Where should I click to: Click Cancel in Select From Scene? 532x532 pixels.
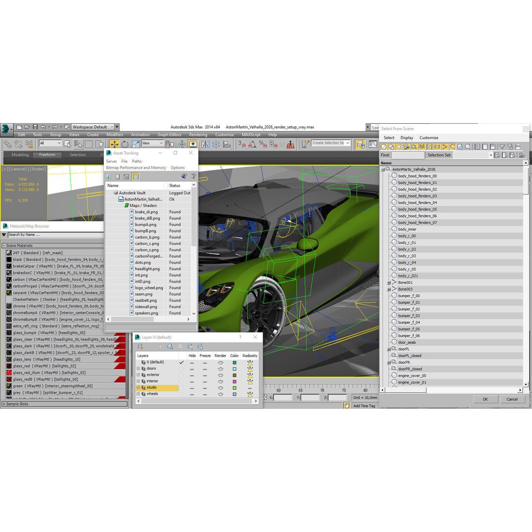click(512, 399)
